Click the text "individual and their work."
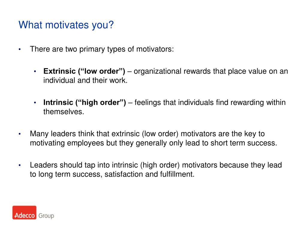 coord(85,80)
